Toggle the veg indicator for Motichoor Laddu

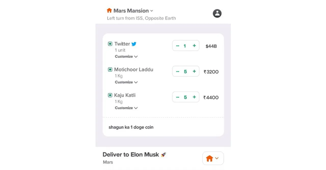[x=110, y=69]
